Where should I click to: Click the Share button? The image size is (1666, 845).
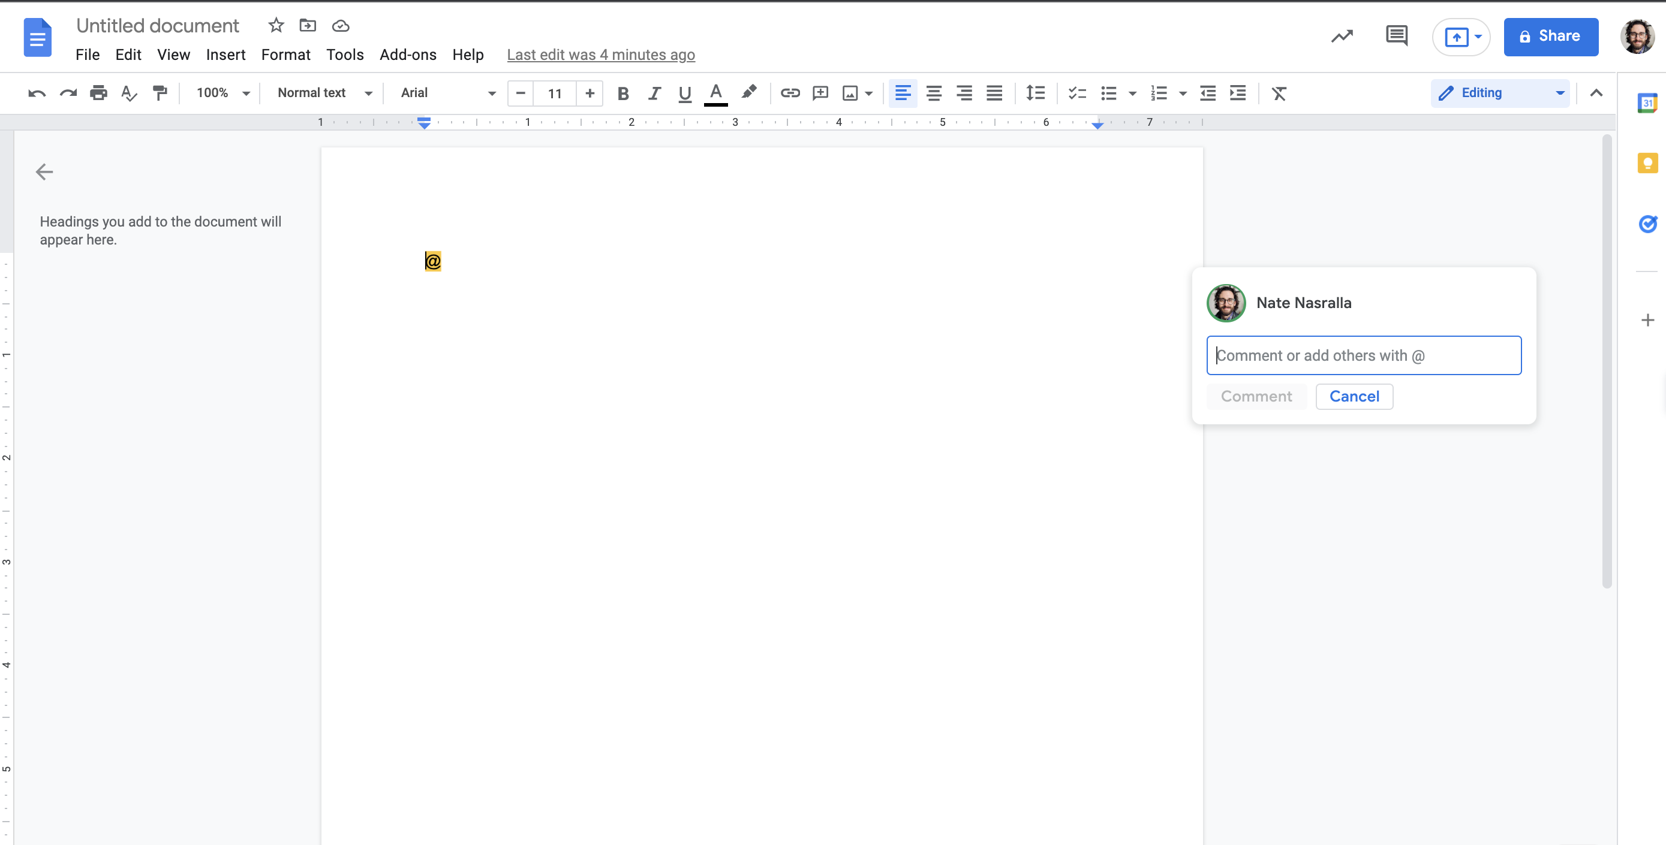pyautogui.click(x=1550, y=37)
